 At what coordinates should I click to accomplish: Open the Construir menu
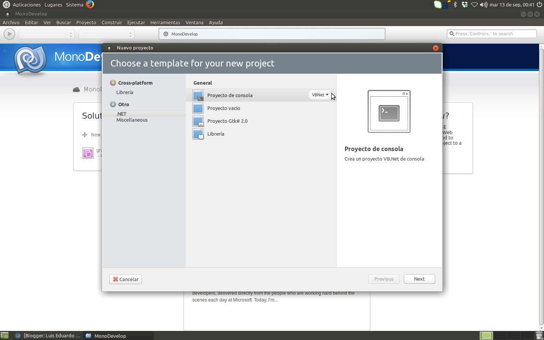(x=112, y=22)
